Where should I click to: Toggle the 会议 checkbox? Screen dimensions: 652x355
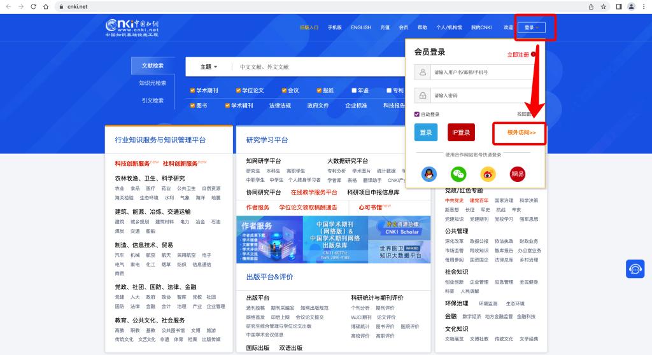click(284, 90)
